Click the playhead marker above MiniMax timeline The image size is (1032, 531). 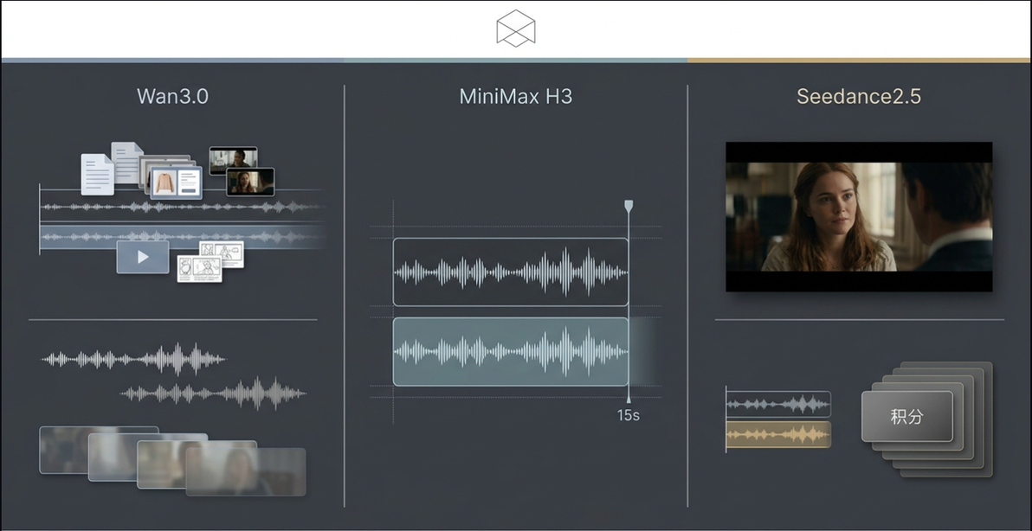coord(629,206)
